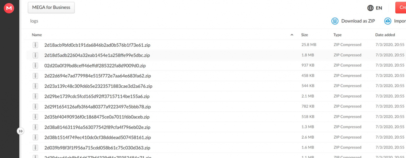Download folder as ZIP
The image size is (406, 158).
358,21
